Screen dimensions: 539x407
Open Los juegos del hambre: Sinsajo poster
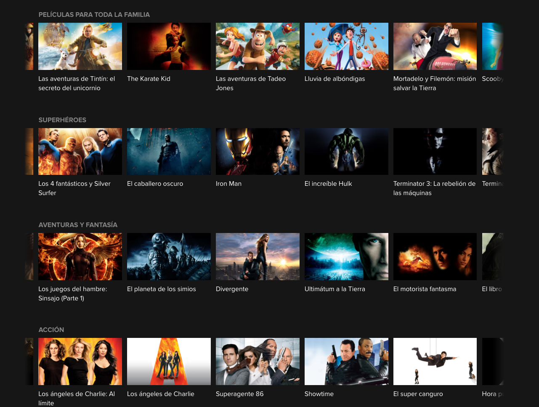point(80,256)
